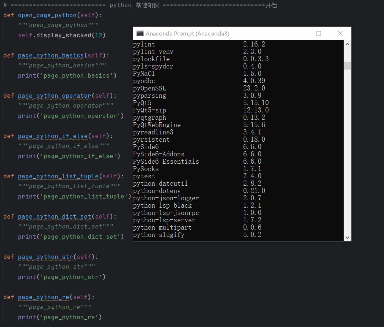Minimize the Anaconda Prompt window
Viewport: 384px width, 327px height.
click(297, 33)
